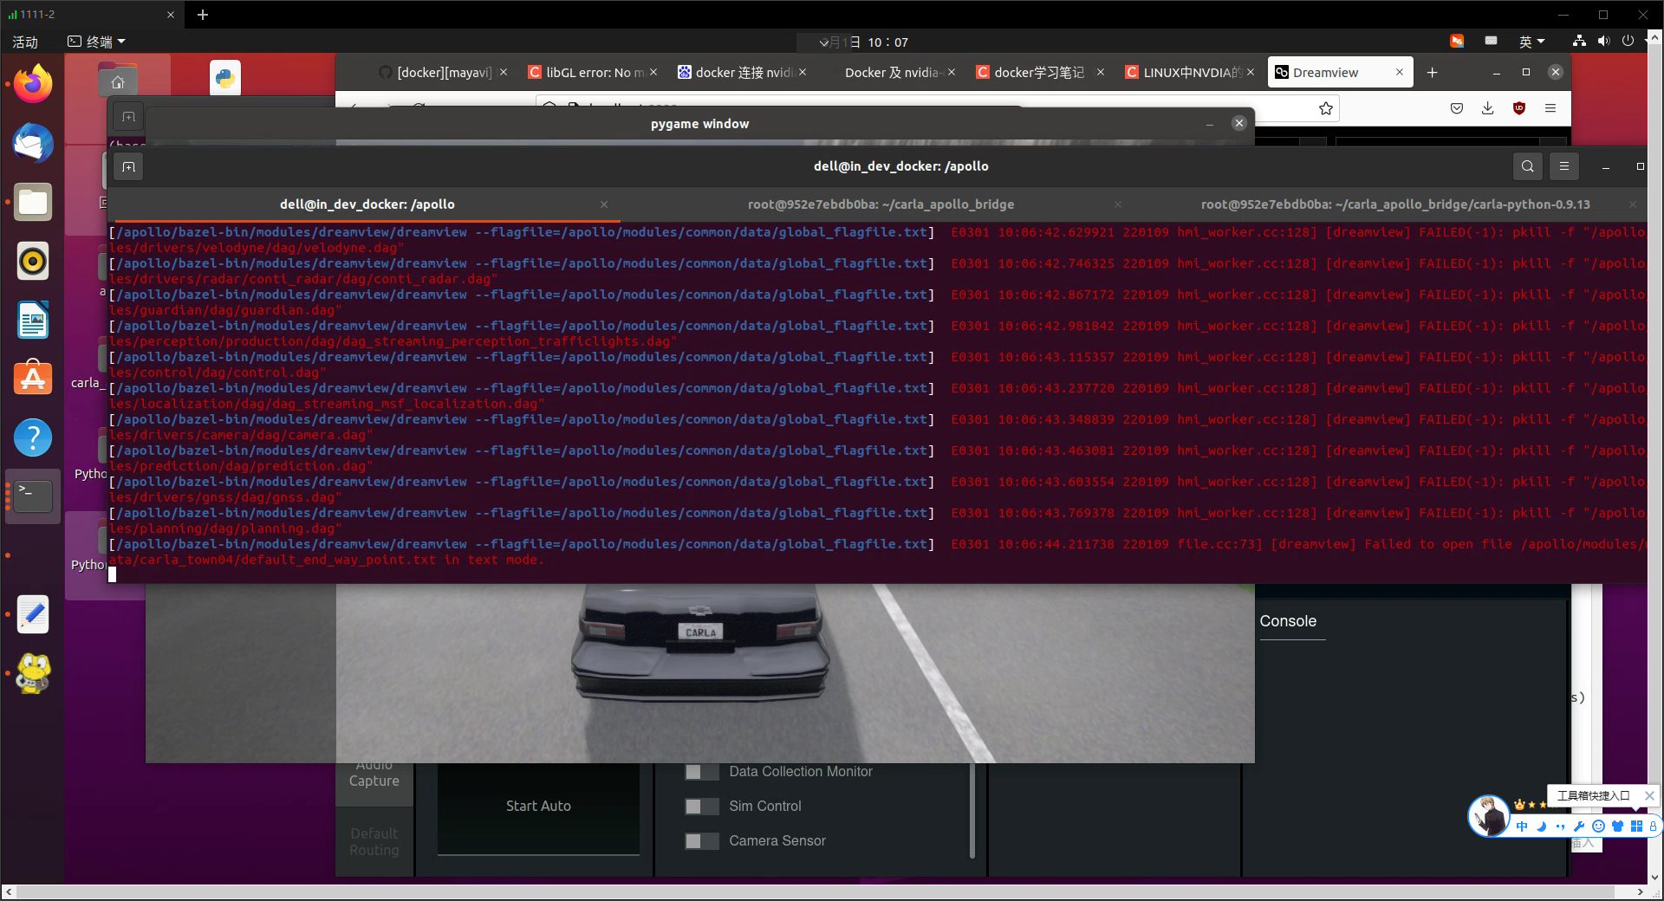
Task: Enable the Sim Control toggle
Action: point(701,806)
